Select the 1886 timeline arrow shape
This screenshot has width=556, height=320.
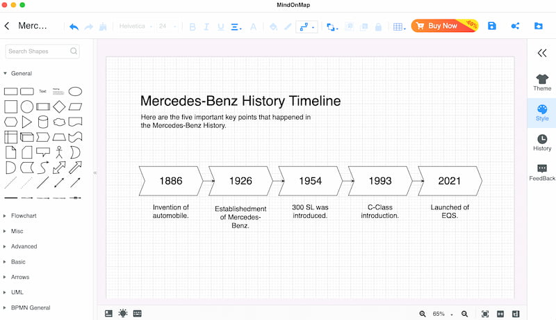click(x=170, y=181)
